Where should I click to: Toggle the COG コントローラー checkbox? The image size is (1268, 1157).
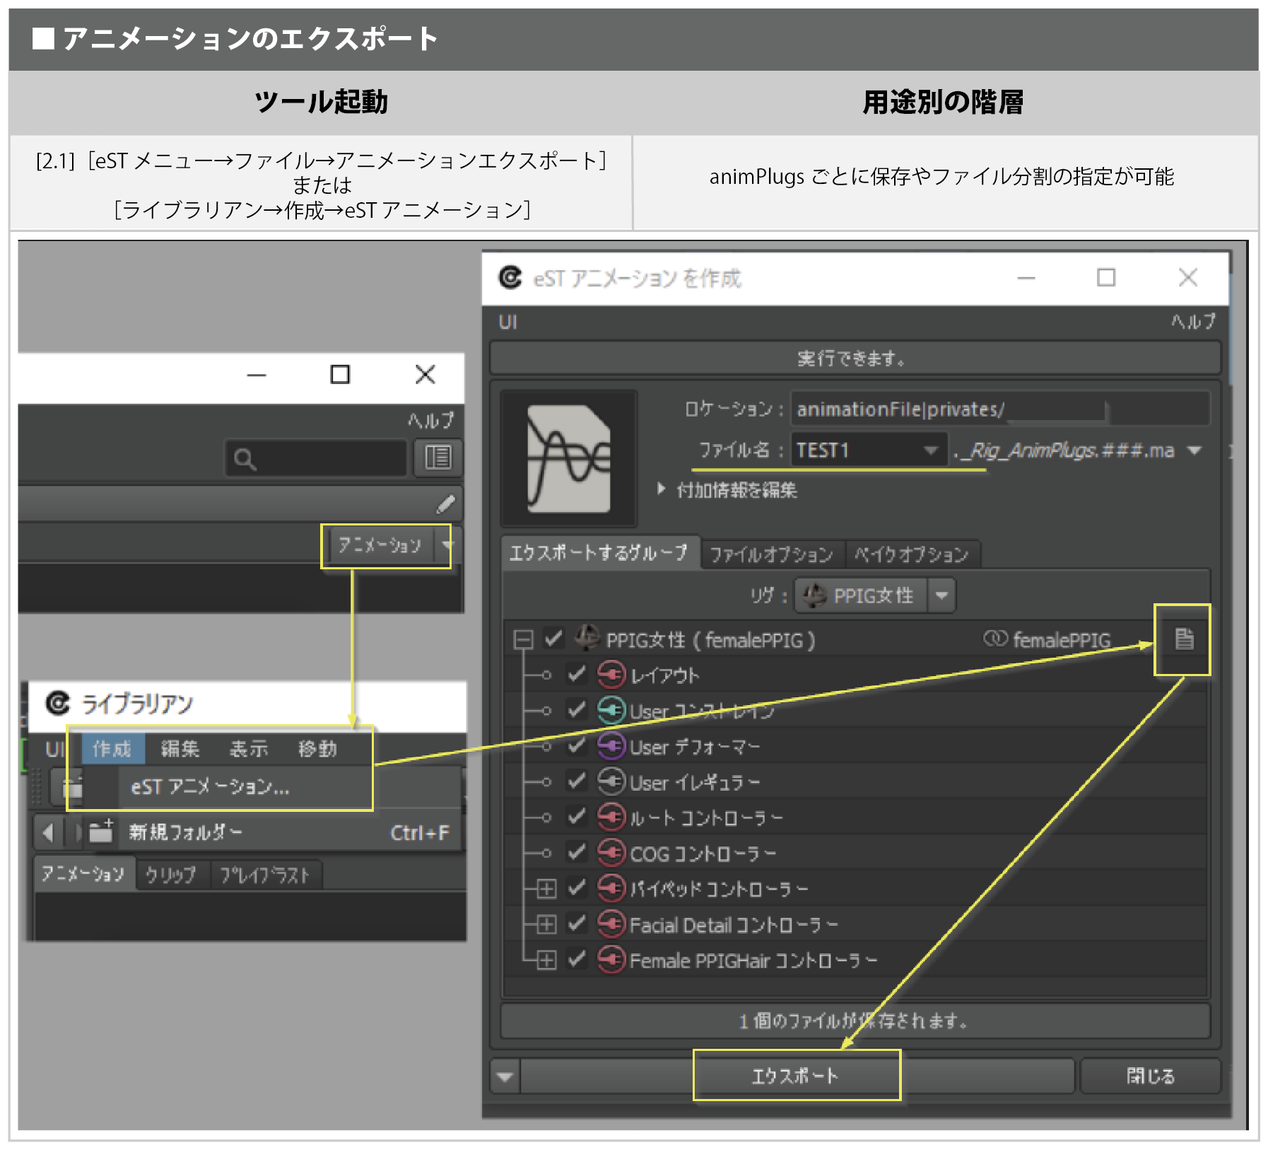click(x=577, y=853)
